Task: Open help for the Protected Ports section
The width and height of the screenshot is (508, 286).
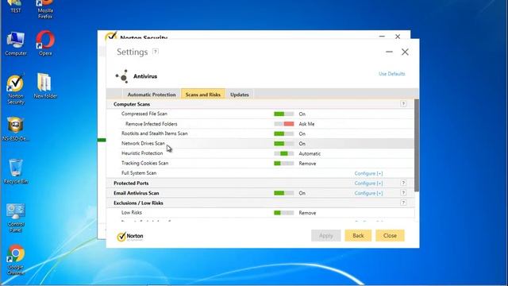Action: 403,183
